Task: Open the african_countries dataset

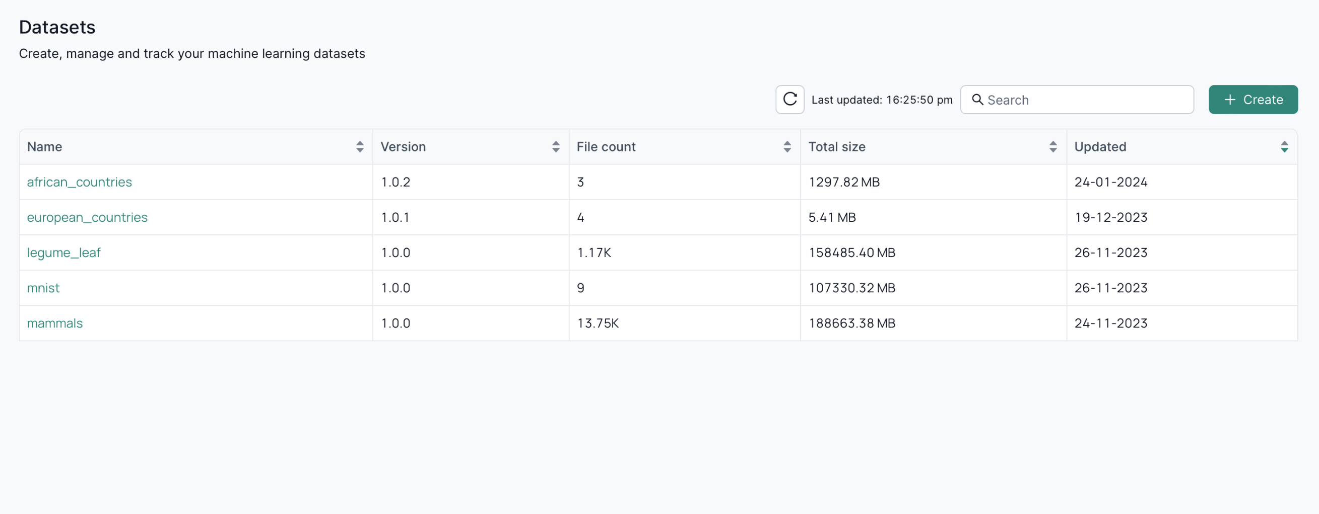Action: pyautogui.click(x=80, y=182)
